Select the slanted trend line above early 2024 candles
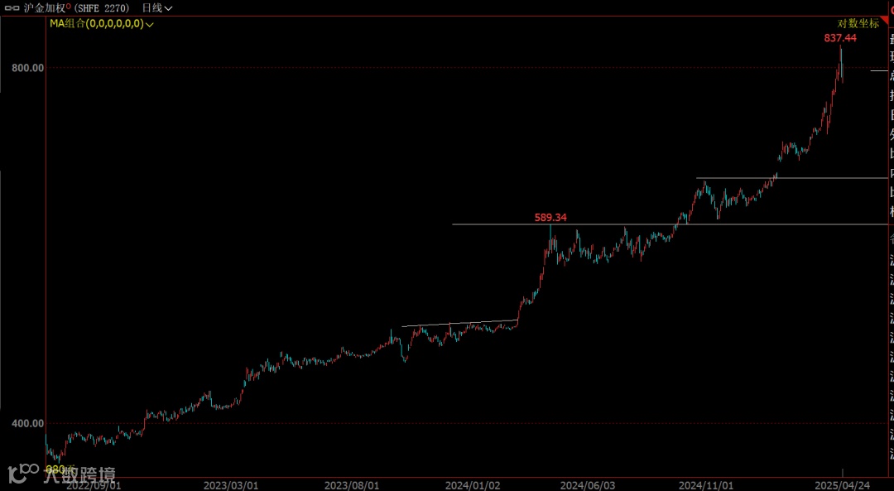The width and height of the screenshot is (894, 491). 459,324
